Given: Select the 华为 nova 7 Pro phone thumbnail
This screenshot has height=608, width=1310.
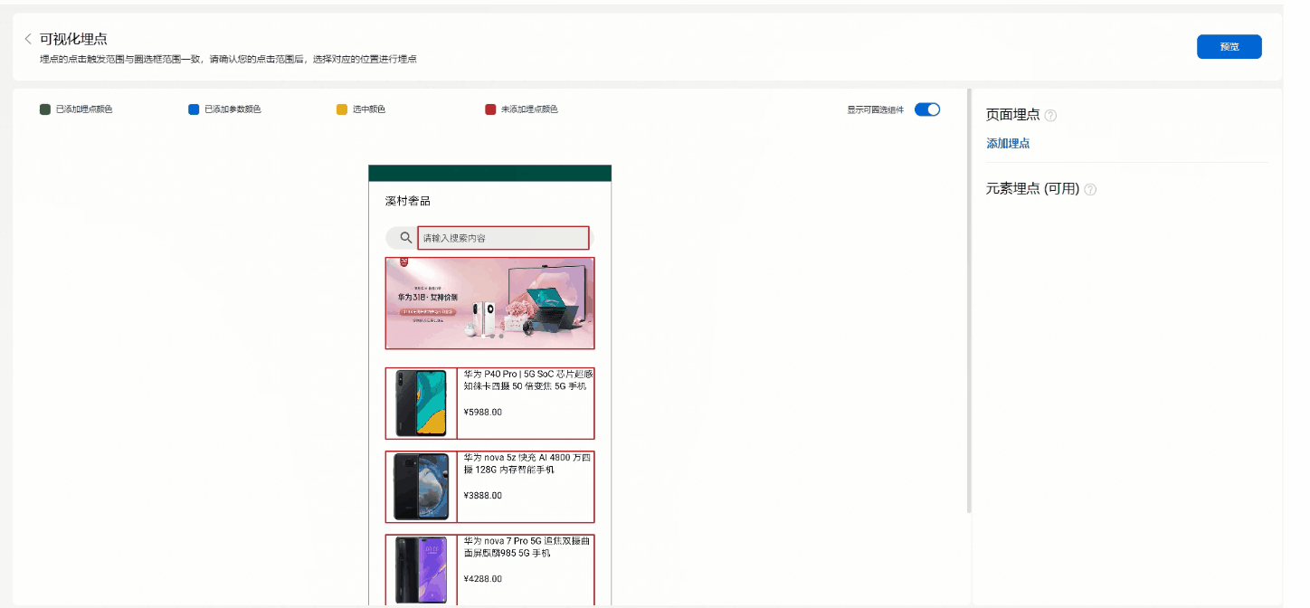Looking at the screenshot, I should pos(421,570).
